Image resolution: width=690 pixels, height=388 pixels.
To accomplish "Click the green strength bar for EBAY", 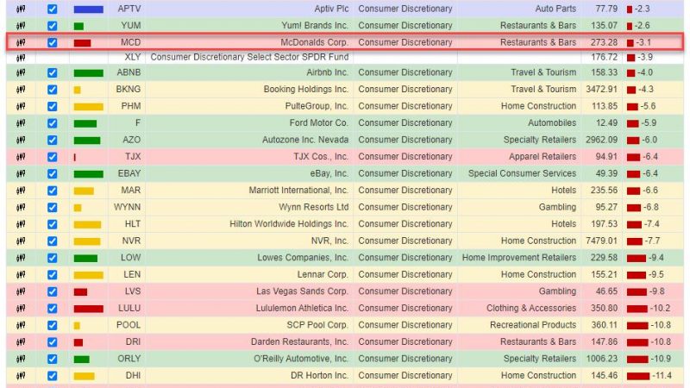I will click(x=89, y=174).
